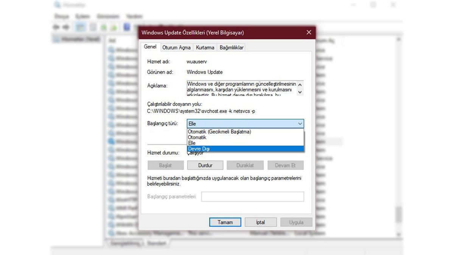Confirm changes with the Tamam button
454x255 pixels.
click(x=225, y=222)
